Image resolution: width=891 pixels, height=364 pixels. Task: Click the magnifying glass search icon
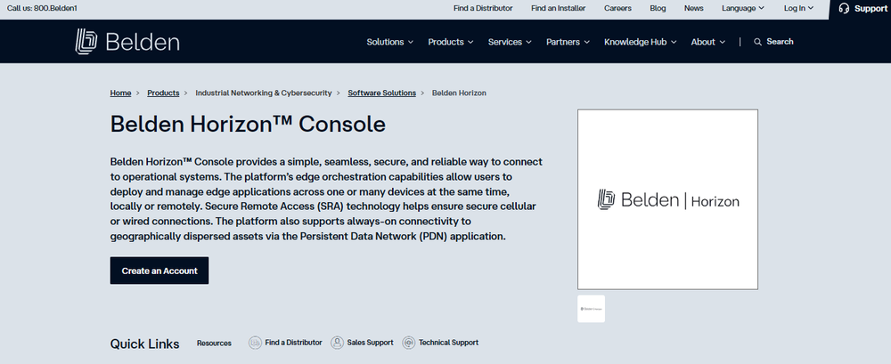pyautogui.click(x=757, y=42)
